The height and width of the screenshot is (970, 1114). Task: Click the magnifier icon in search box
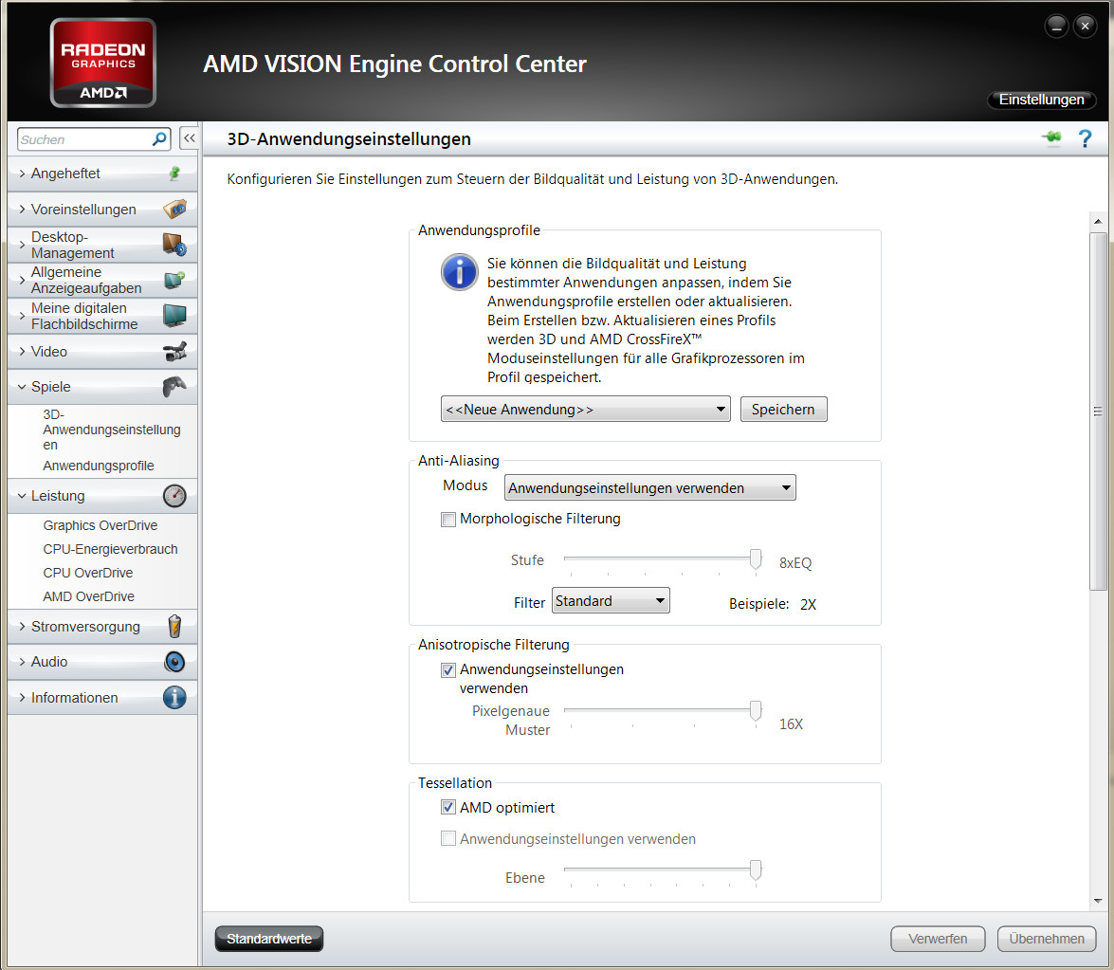point(160,138)
